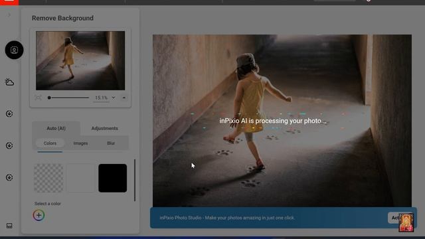The height and width of the screenshot is (239, 425).
Task: Select the Colors sub-tab
Action: point(50,143)
